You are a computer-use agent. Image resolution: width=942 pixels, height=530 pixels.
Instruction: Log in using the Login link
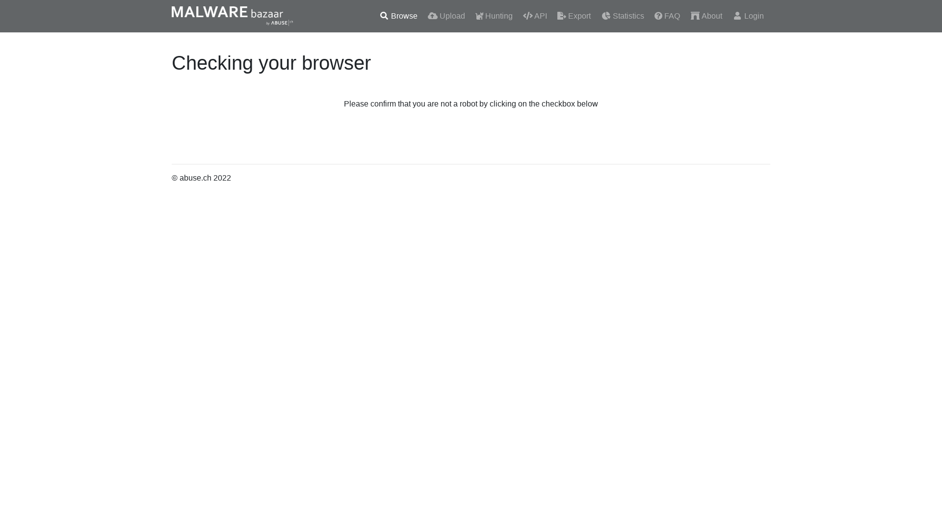click(x=754, y=16)
